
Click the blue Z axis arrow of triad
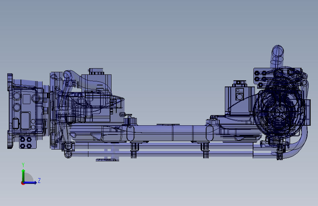30,183
